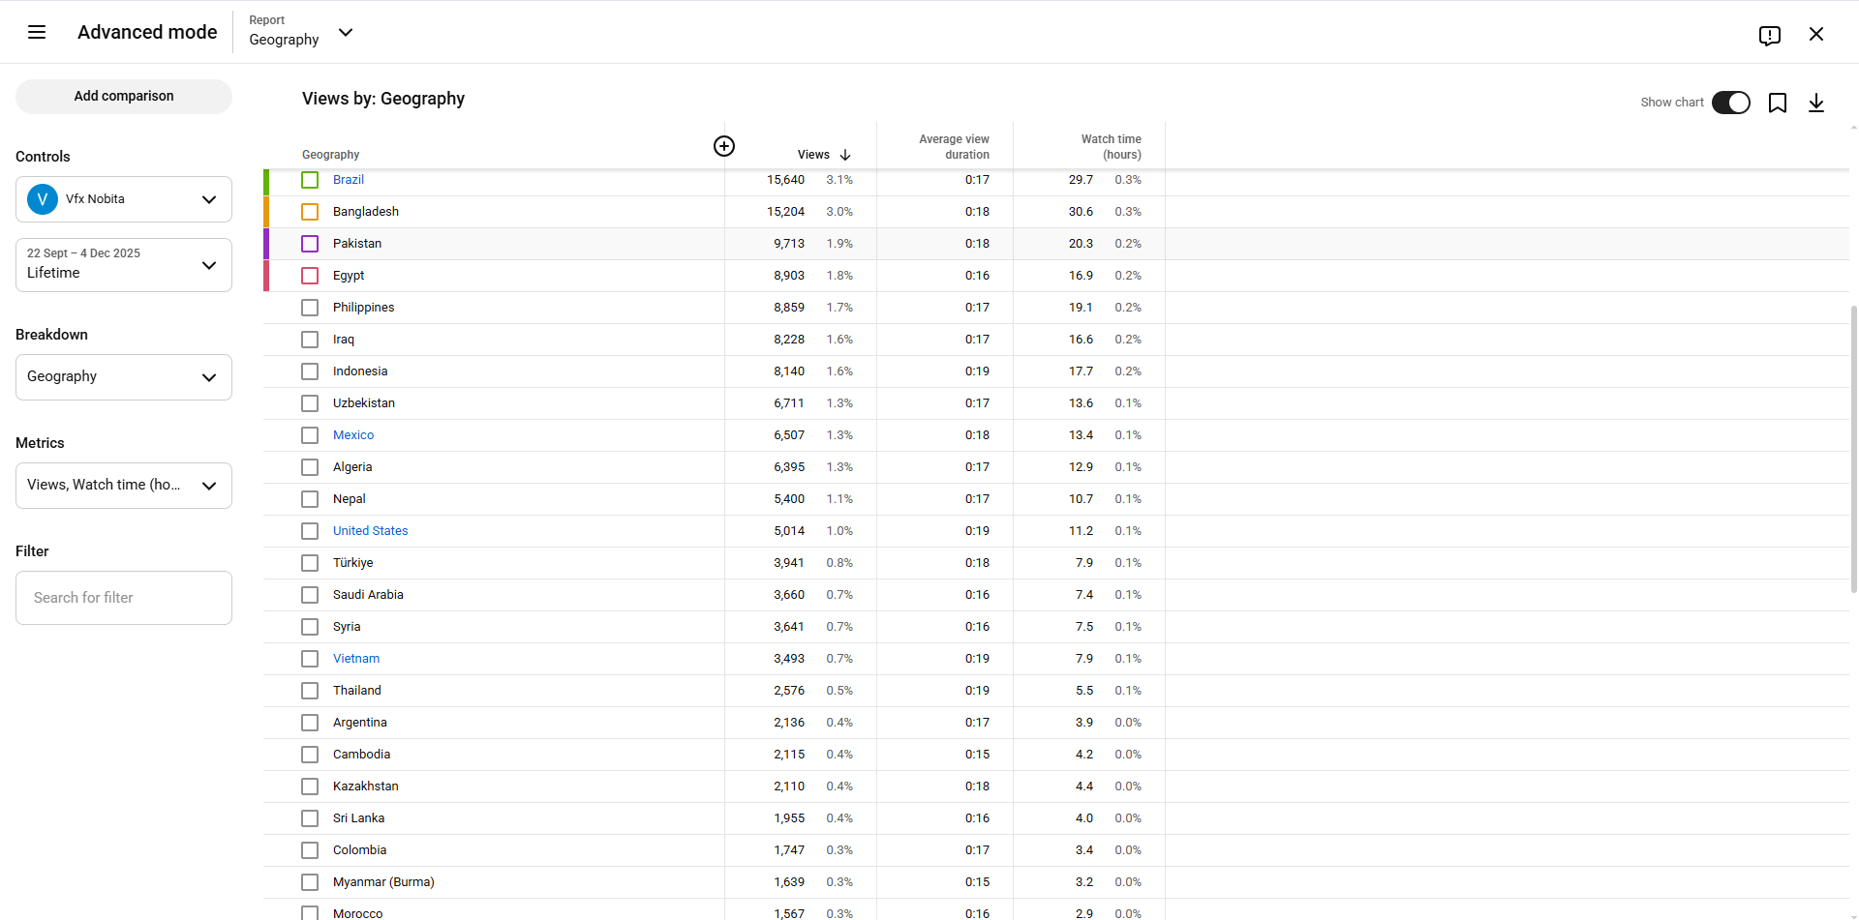Toggle the Show chart switch
This screenshot has width=1859, height=920.
1730,103
